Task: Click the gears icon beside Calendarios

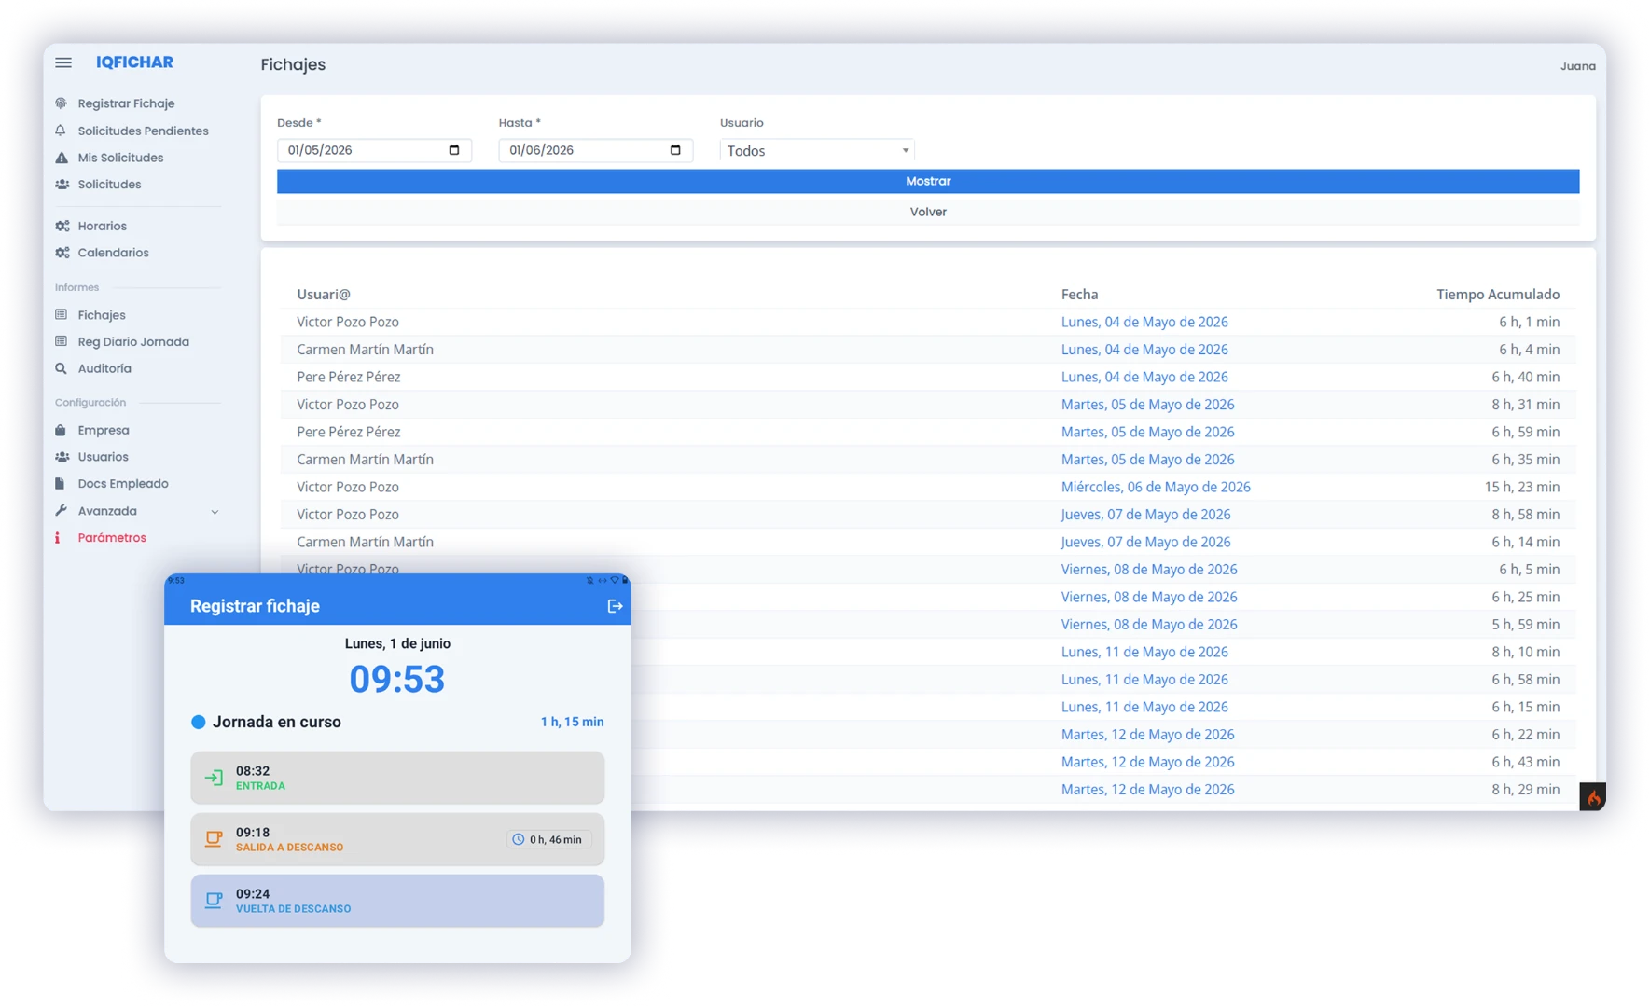Action: point(62,253)
